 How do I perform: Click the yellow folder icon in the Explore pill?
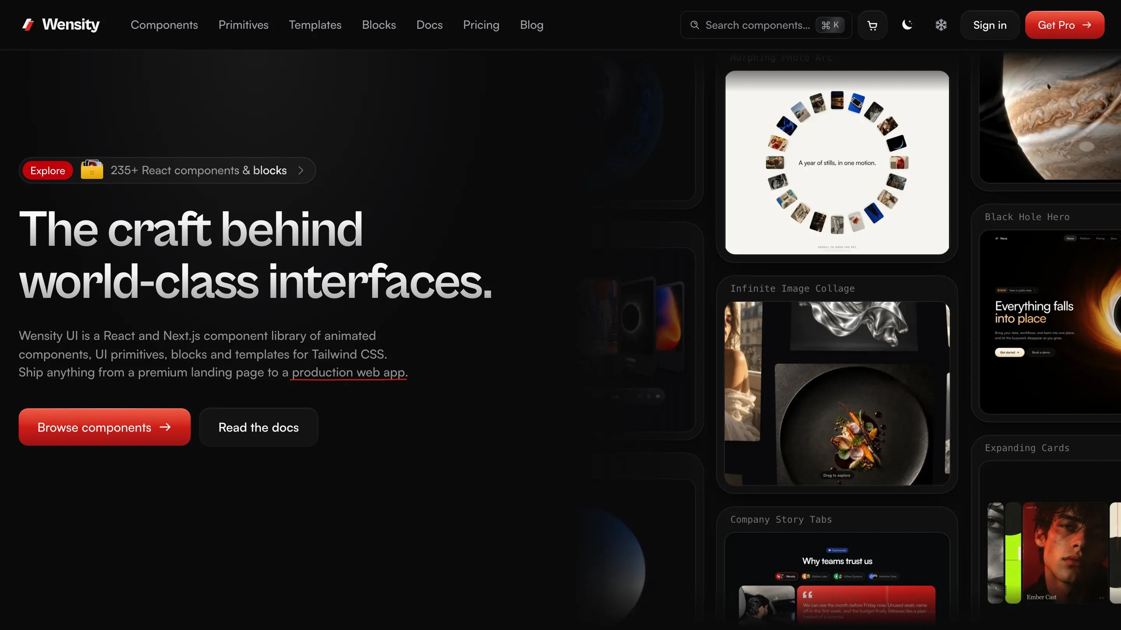click(x=92, y=170)
